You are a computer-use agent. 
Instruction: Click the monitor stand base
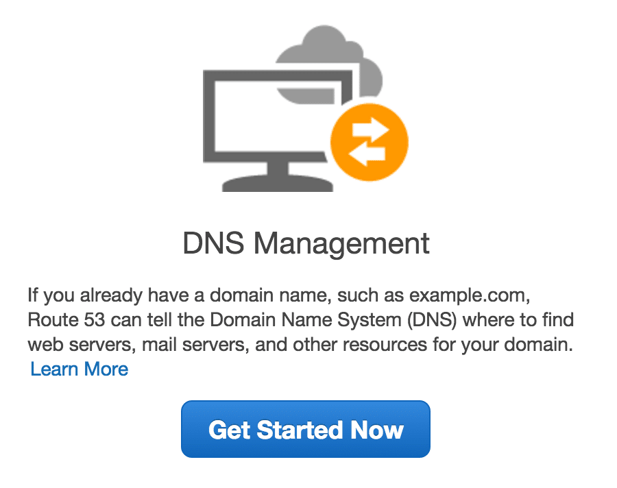278,184
